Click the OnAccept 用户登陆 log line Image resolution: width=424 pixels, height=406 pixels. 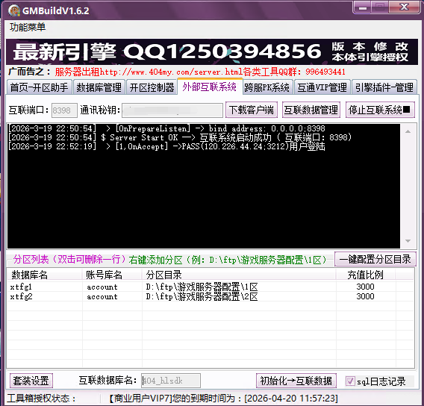(x=166, y=146)
